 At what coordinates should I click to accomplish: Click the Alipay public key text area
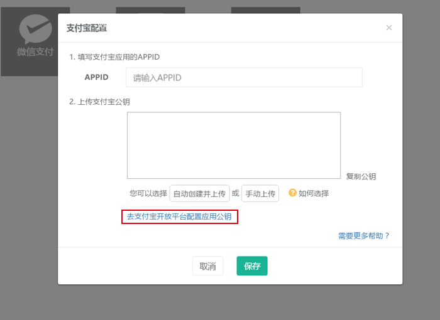234,146
